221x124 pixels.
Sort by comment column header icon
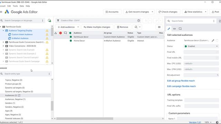65,33
